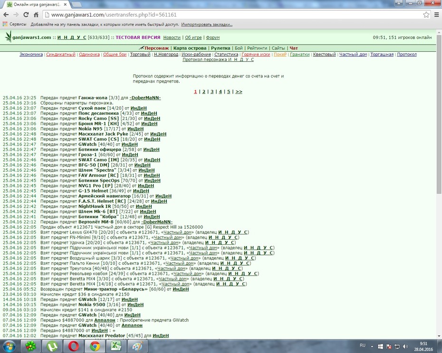
Task: Go to the Горячие иски link
Action: pos(256,55)
